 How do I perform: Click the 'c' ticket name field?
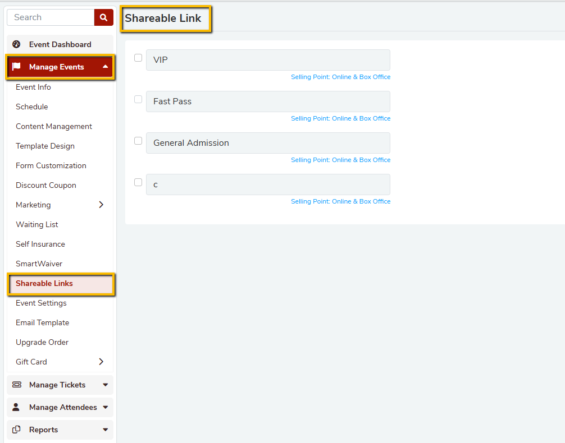268,184
